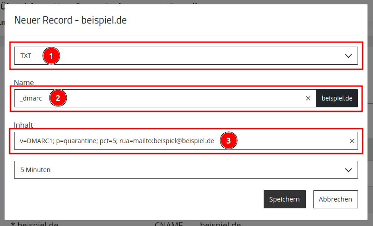Clear the Inhalt field using the X icon
The width and height of the screenshot is (373, 226).
pos(352,141)
